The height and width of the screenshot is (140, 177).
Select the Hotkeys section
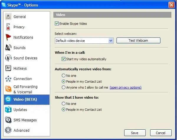[27, 68]
